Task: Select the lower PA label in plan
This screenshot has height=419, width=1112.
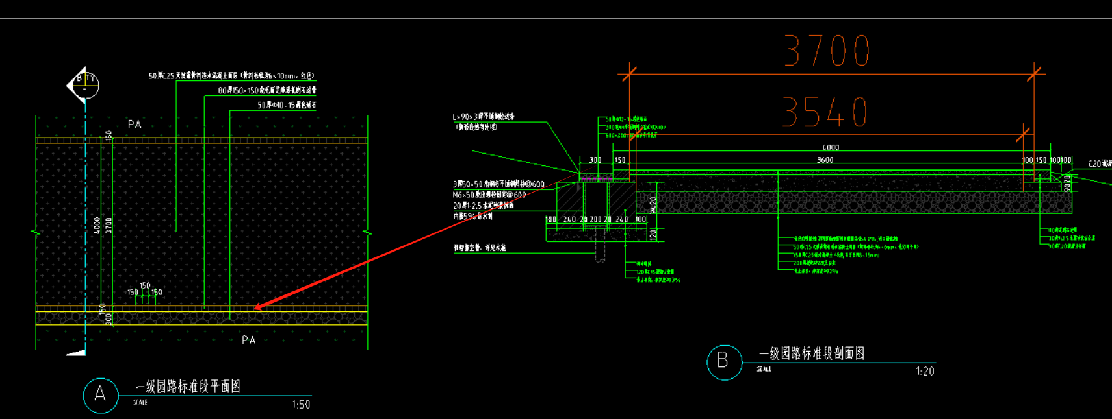Action: point(248,340)
